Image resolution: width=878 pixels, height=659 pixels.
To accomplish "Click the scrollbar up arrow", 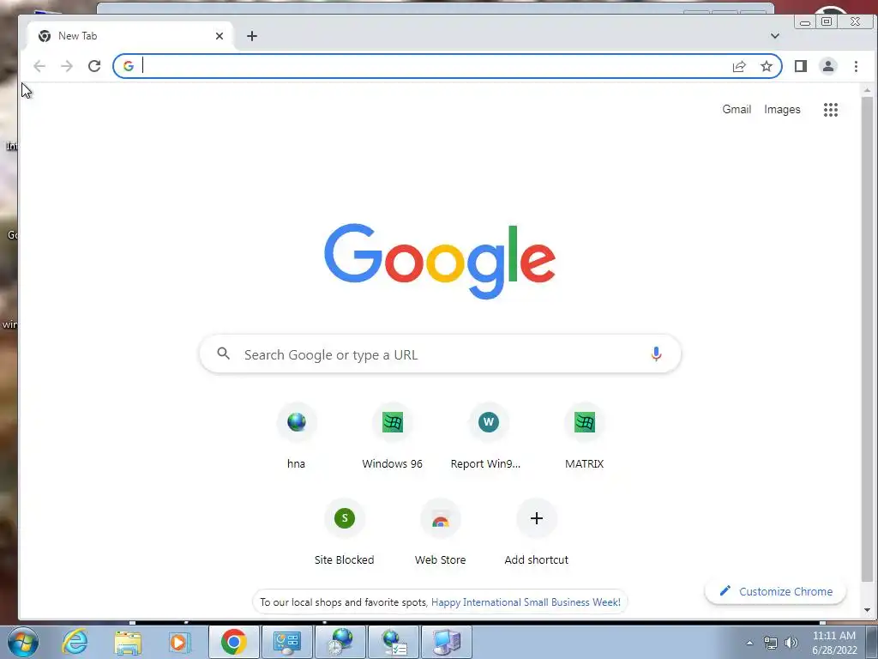I will click(868, 89).
